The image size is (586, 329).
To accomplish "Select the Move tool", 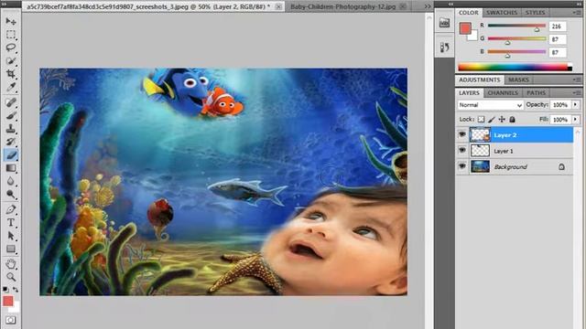I will tap(11, 21).
